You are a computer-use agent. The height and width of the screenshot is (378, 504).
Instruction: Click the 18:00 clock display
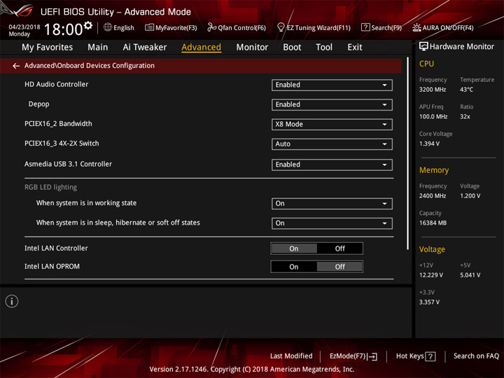[63, 29]
